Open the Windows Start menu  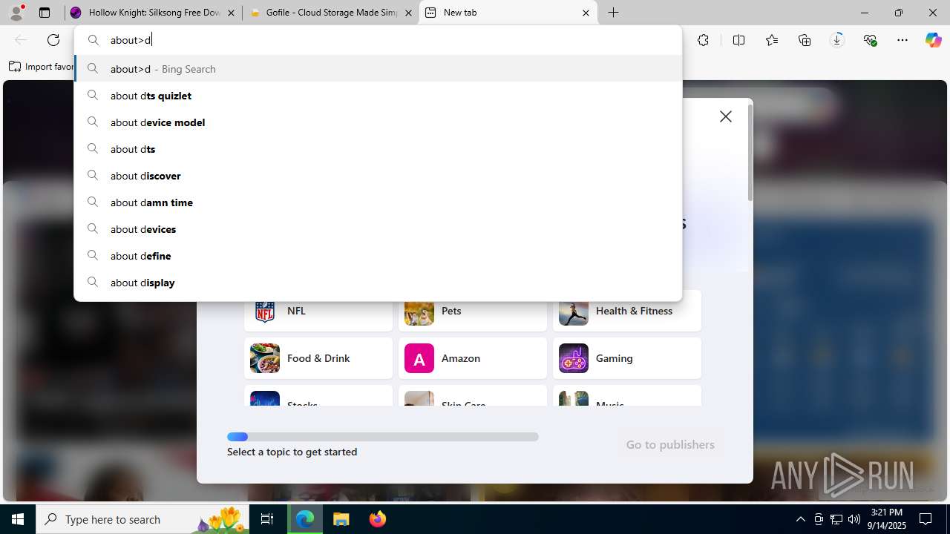click(18, 519)
